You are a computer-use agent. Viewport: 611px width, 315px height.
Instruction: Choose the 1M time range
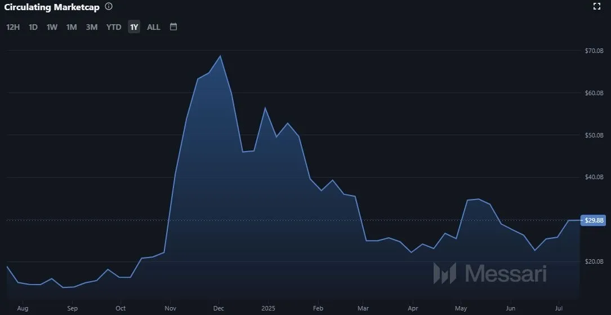72,27
